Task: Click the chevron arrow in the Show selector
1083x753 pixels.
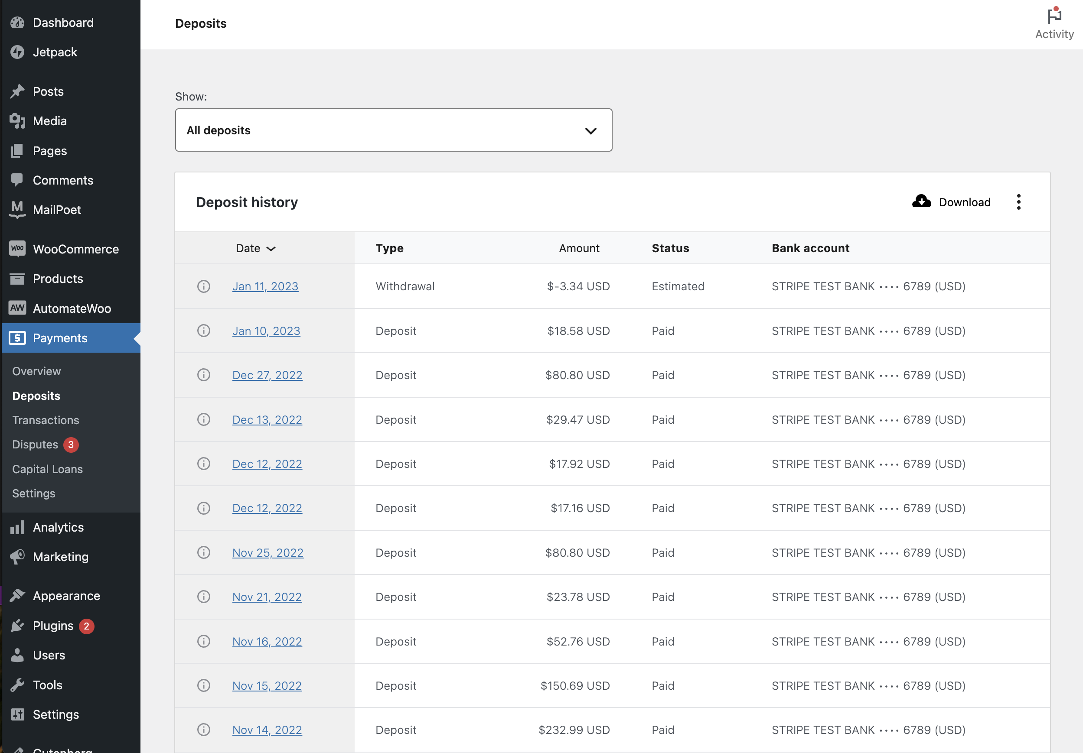Action: tap(590, 130)
